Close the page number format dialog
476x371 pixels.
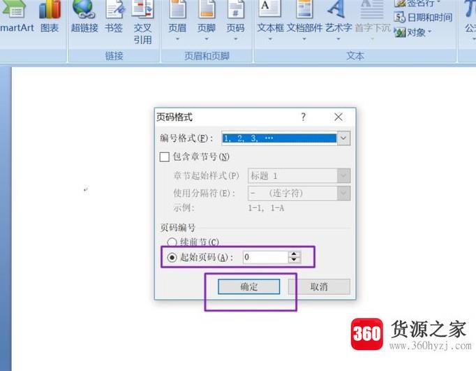click(339, 117)
